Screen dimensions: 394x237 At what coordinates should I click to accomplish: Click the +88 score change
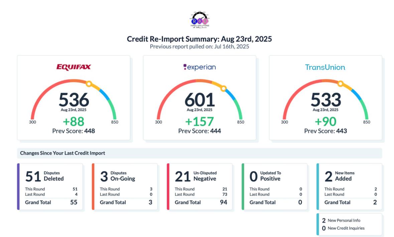click(74, 122)
